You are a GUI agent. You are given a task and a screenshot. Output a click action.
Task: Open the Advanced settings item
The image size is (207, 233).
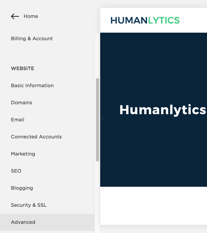point(47,222)
